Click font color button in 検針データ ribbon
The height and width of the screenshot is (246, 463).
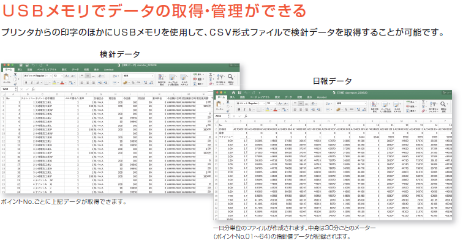pyautogui.click(x=63, y=82)
